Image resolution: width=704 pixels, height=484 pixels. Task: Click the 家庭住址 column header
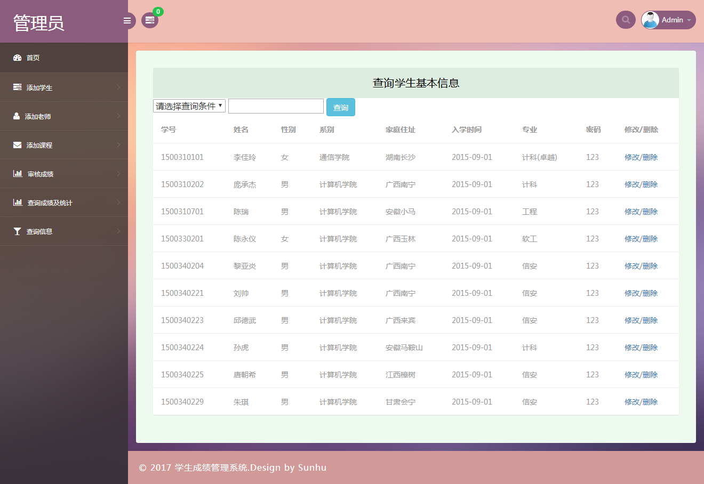tap(401, 130)
